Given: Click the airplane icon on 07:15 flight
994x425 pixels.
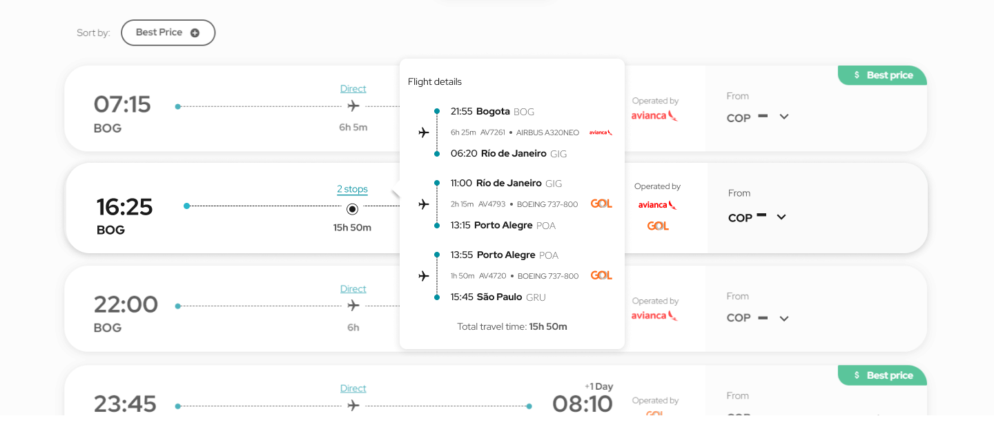Looking at the screenshot, I should 353,106.
